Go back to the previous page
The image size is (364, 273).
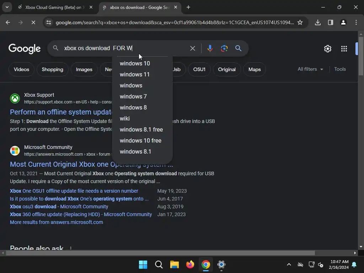click(x=8, y=22)
